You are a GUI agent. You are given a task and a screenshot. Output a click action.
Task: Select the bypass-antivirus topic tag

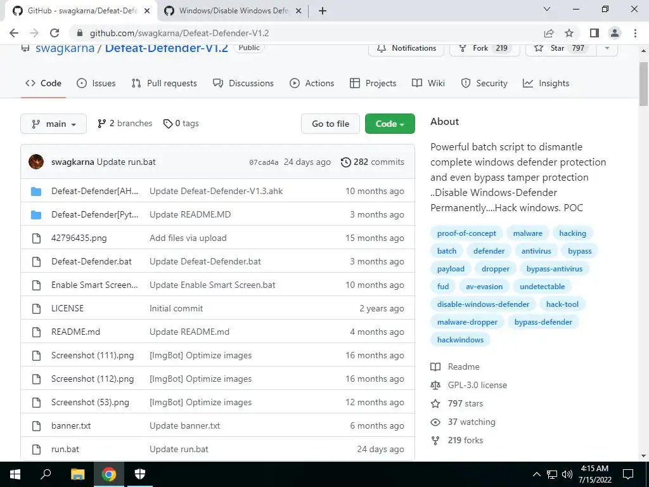click(554, 269)
